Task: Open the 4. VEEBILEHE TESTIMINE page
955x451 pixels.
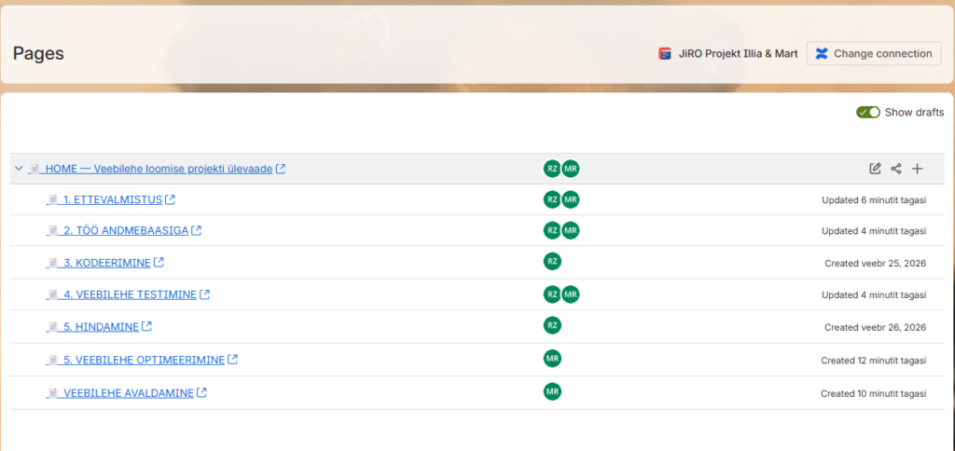Action: click(130, 294)
